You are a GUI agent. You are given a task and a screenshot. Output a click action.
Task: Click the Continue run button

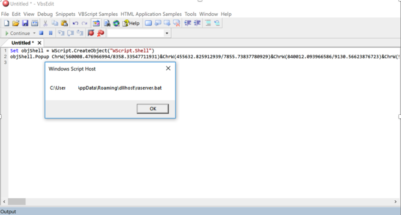pos(17,33)
